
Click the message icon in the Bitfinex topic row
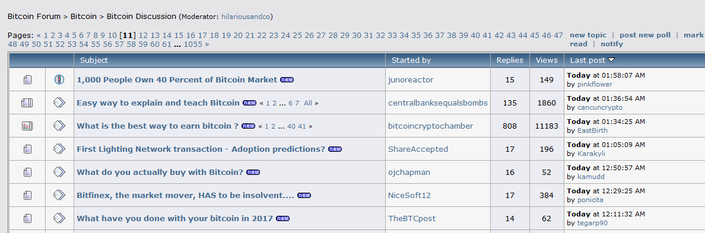[x=59, y=195]
